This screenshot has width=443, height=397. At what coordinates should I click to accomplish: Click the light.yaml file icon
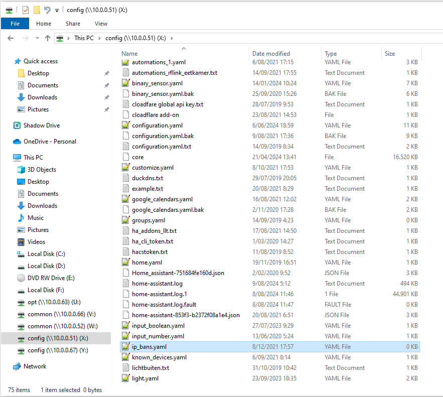pos(126,378)
